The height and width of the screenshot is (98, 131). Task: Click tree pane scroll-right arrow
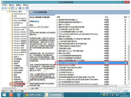coord(25,88)
